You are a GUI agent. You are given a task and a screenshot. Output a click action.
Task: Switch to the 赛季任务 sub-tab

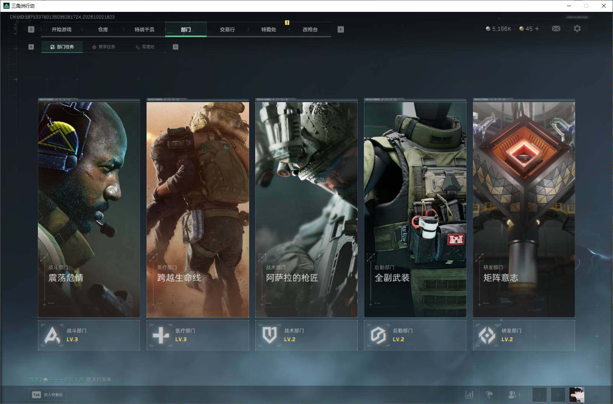click(103, 47)
